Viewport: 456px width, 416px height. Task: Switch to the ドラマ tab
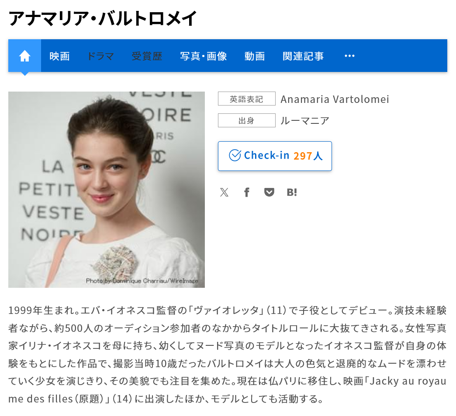(100, 56)
